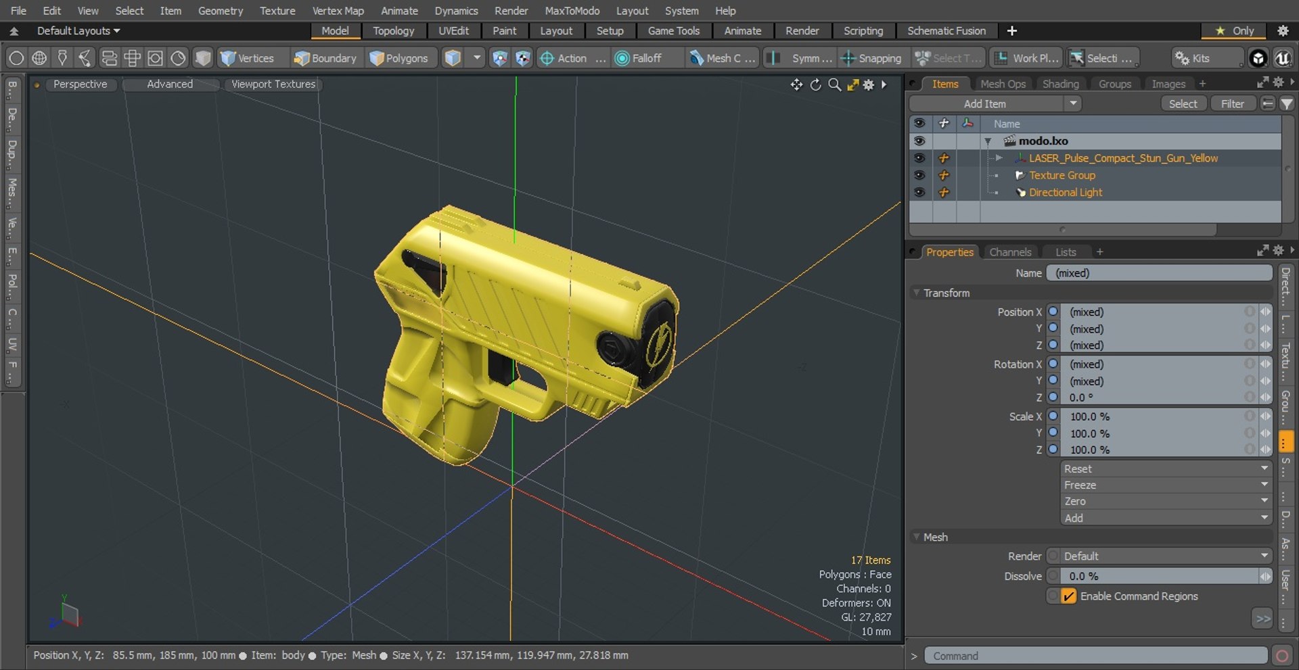
Task: Open the Kits menu
Action: 1206,58
